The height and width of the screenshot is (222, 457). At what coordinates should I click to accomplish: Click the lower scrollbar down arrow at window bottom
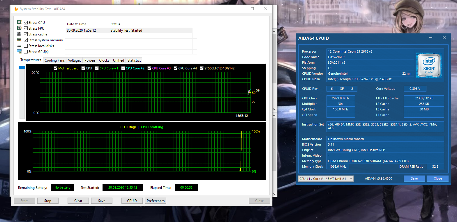(274, 194)
